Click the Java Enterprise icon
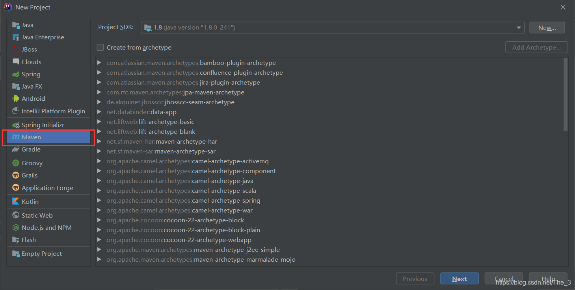Viewport: 575px width, 290px height. [x=16, y=37]
